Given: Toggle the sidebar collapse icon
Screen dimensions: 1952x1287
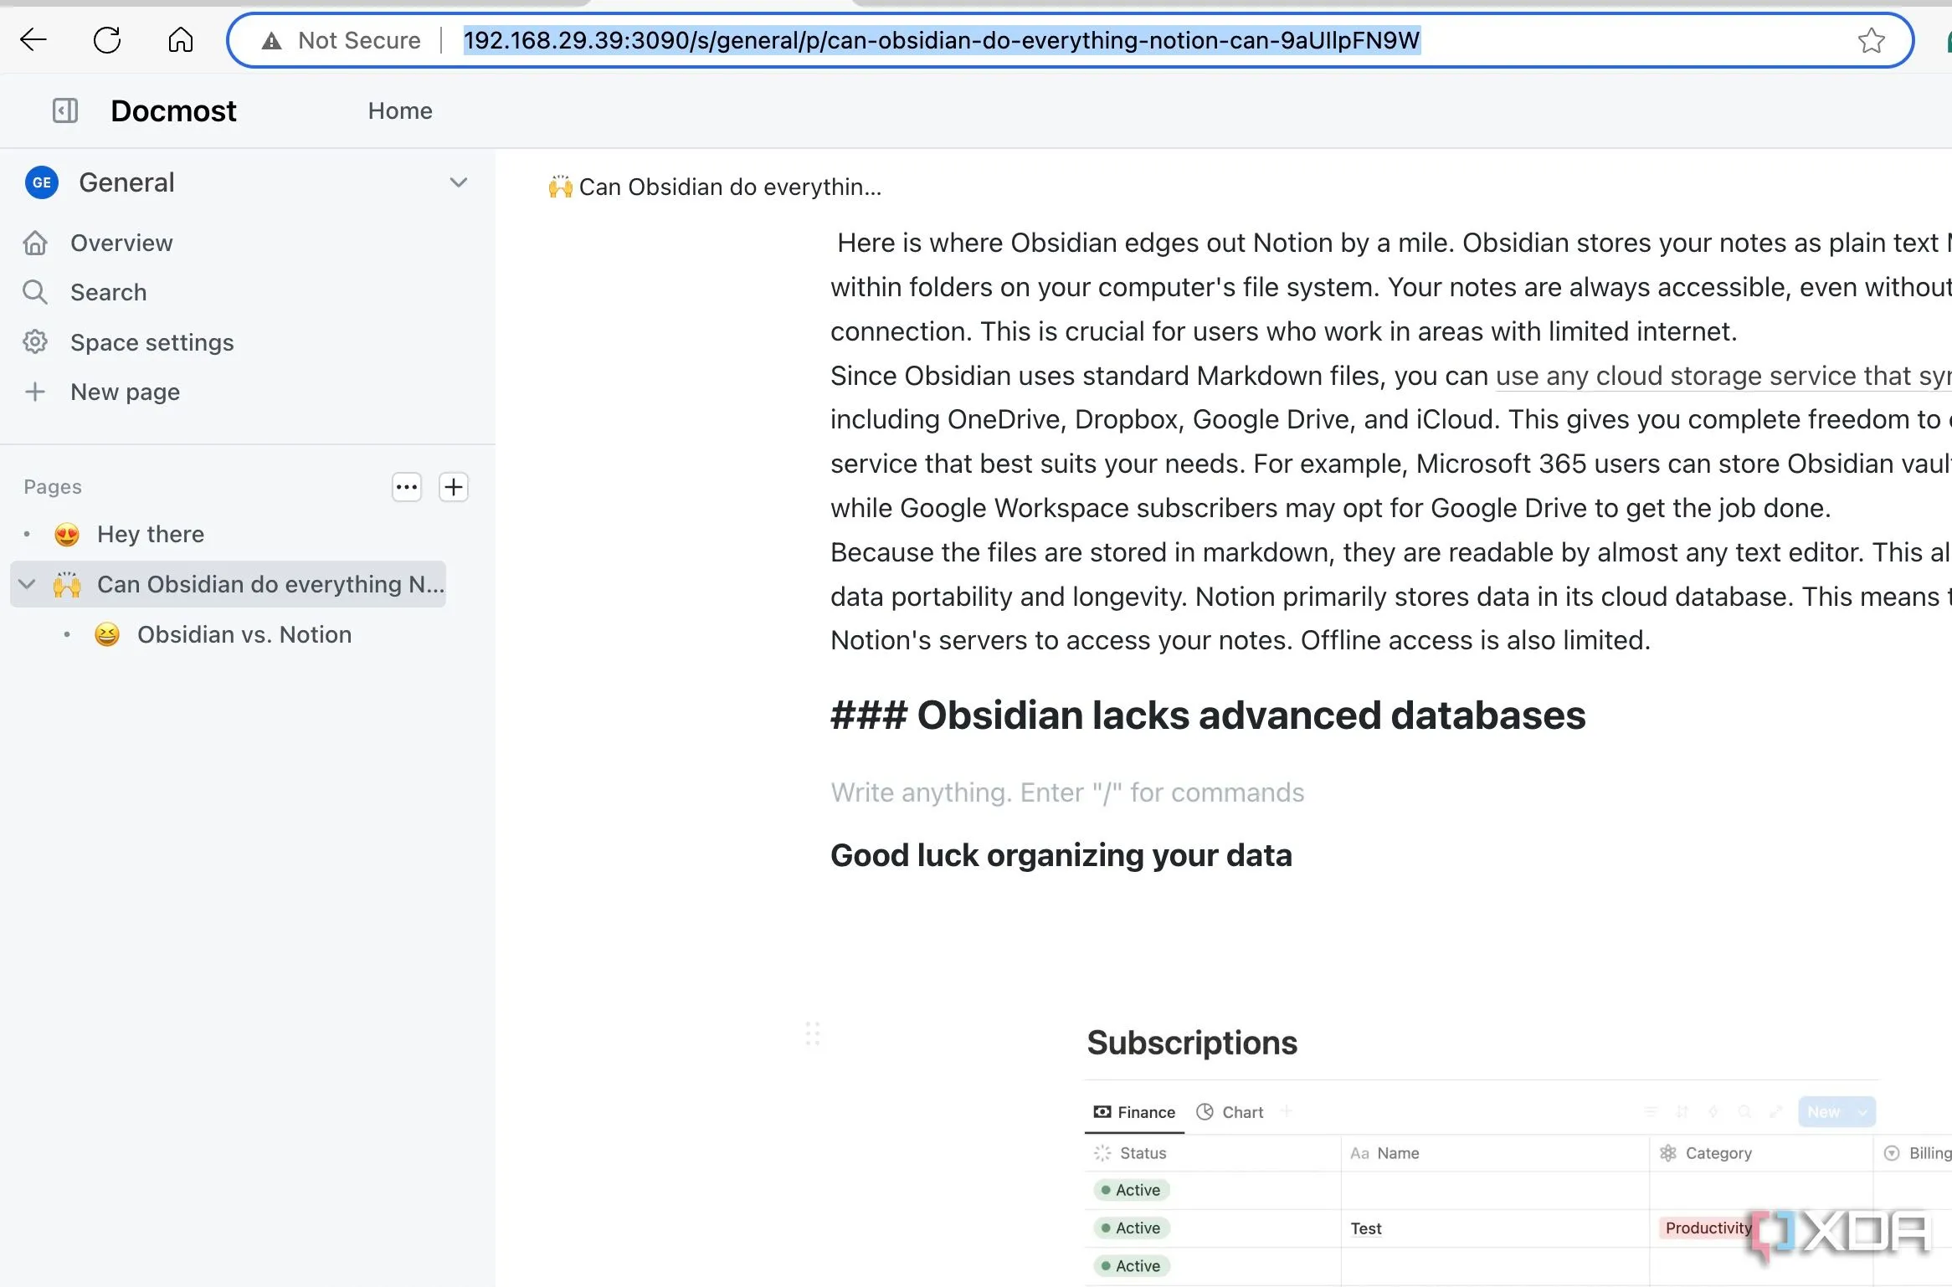Looking at the screenshot, I should coord(65,110).
